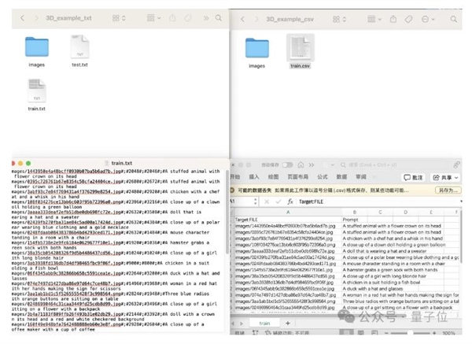Click the Share icon in 3D_example_csv window
Screen dimensions: 472x344
tap(393, 19)
